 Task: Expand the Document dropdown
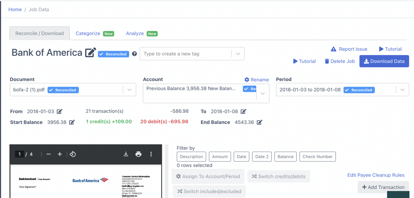tap(129, 90)
